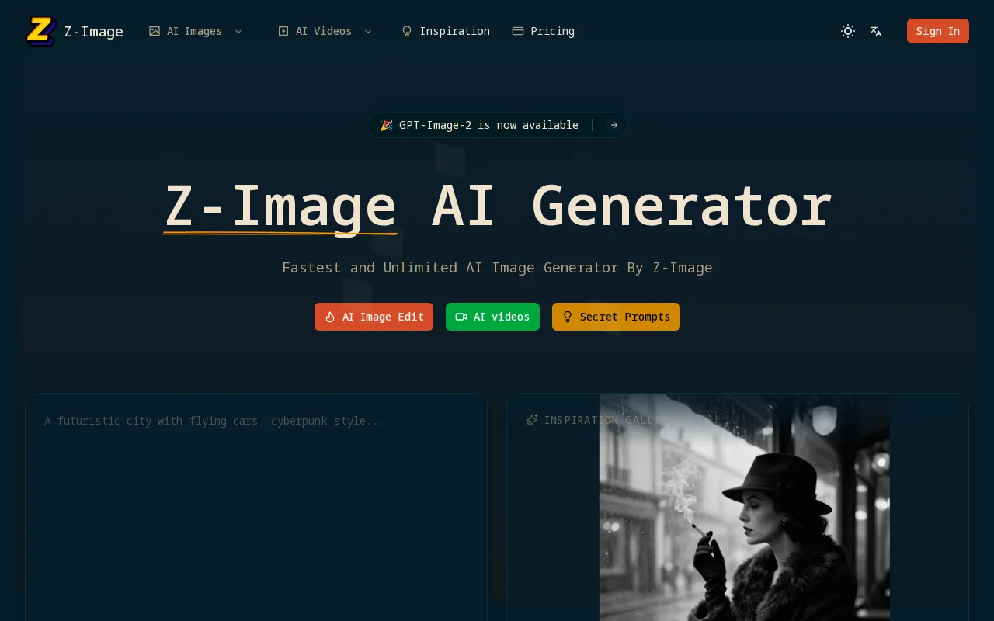Click the Inspiration Gallery sparkle icon
994x621 pixels.
click(x=532, y=420)
